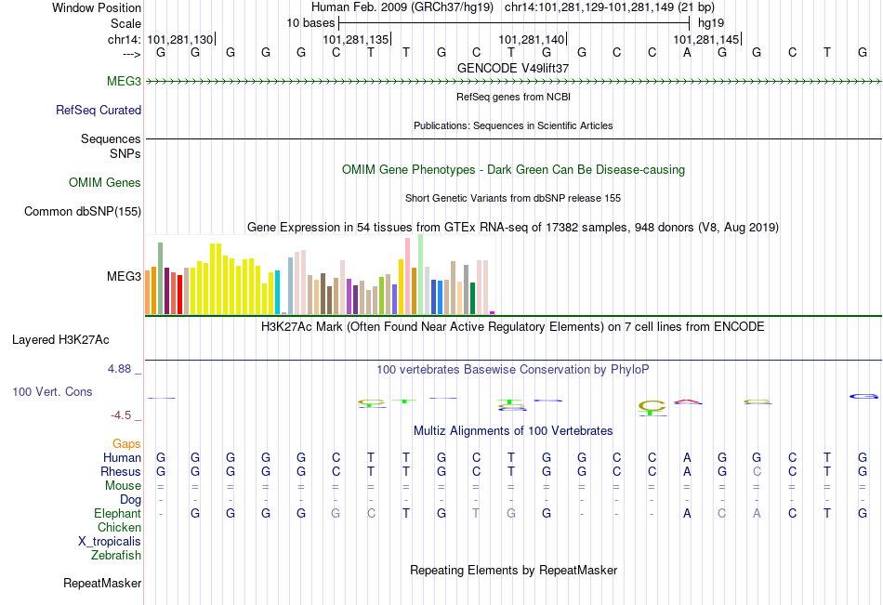
Task: Click the GTEx Gene Expression in 54 tissues title
Action: [x=513, y=227]
